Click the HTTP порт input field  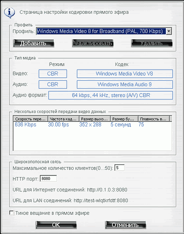pyautogui.click(x=48, y=179)
